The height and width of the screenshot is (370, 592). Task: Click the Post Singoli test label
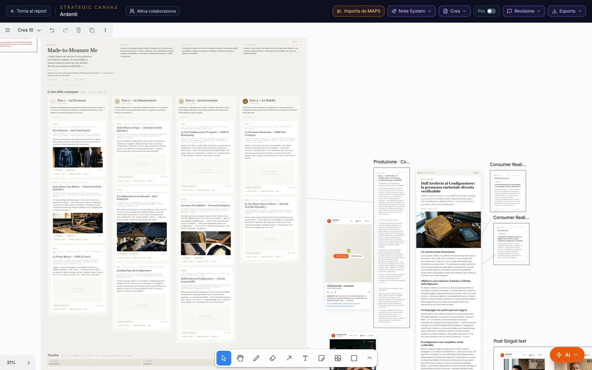coord(509,341)
